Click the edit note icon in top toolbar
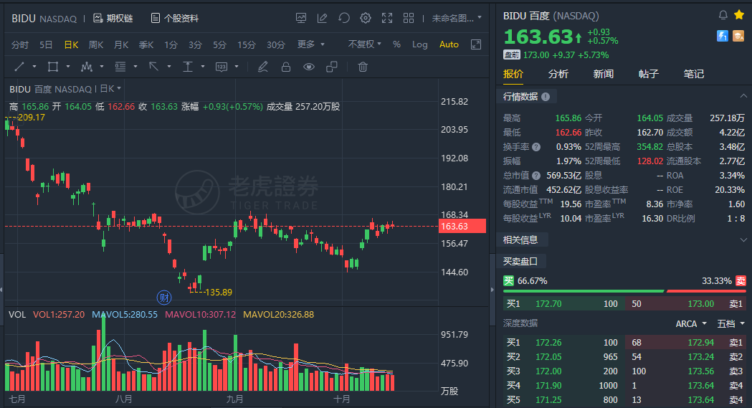Viewport: 752px width, 408px height. click(x=323, y=18)
